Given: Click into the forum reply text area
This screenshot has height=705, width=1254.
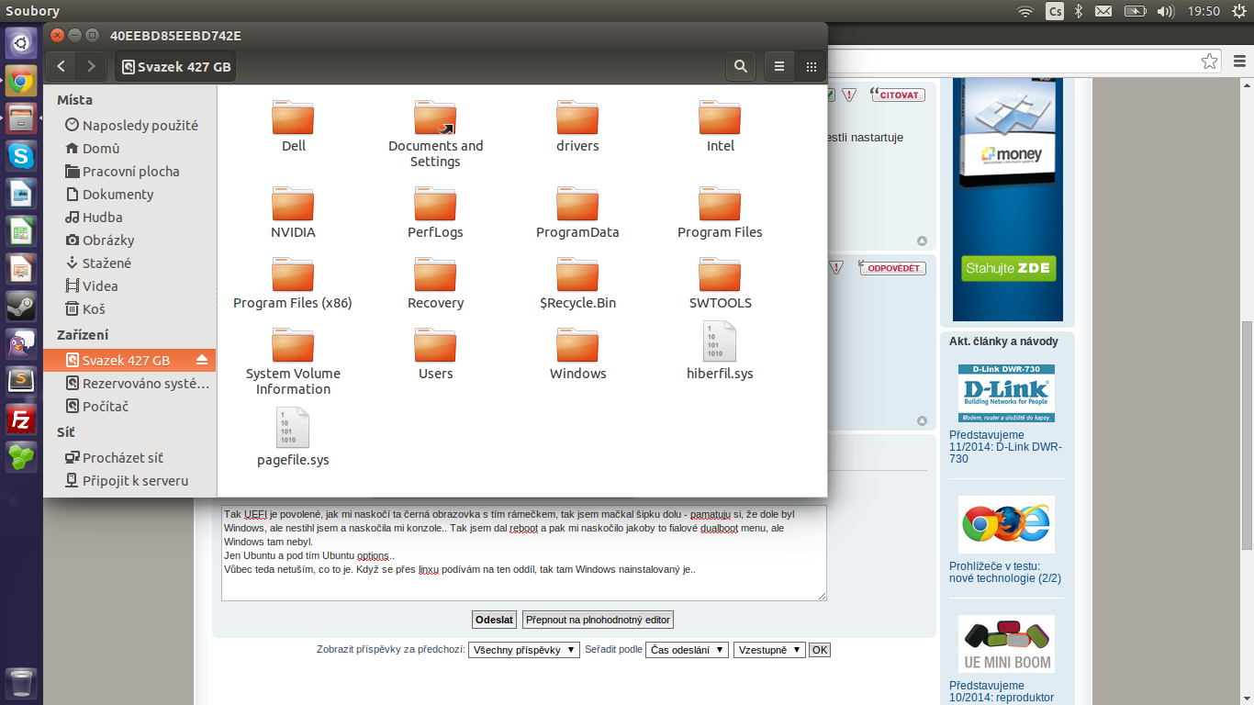Looking at the screenshot, I should pyautogui.click(x=524, y=553).
